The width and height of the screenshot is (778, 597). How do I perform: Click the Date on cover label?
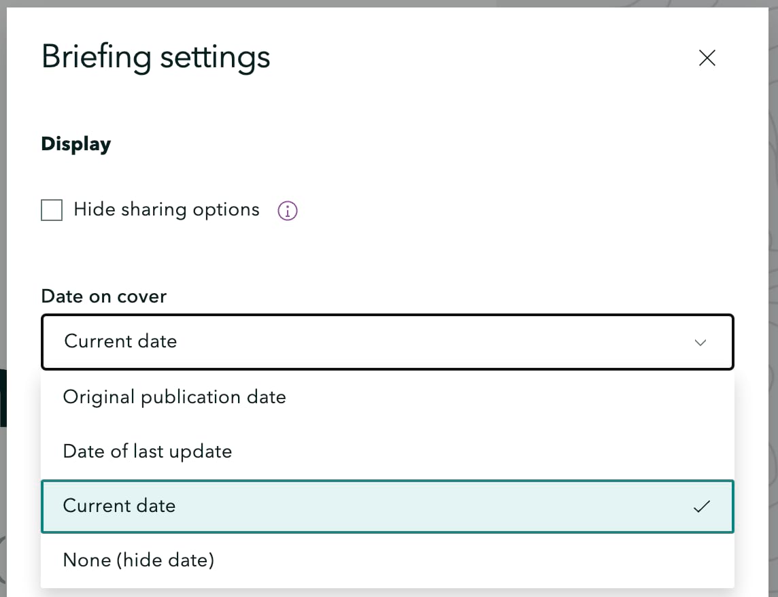(103, 296)
